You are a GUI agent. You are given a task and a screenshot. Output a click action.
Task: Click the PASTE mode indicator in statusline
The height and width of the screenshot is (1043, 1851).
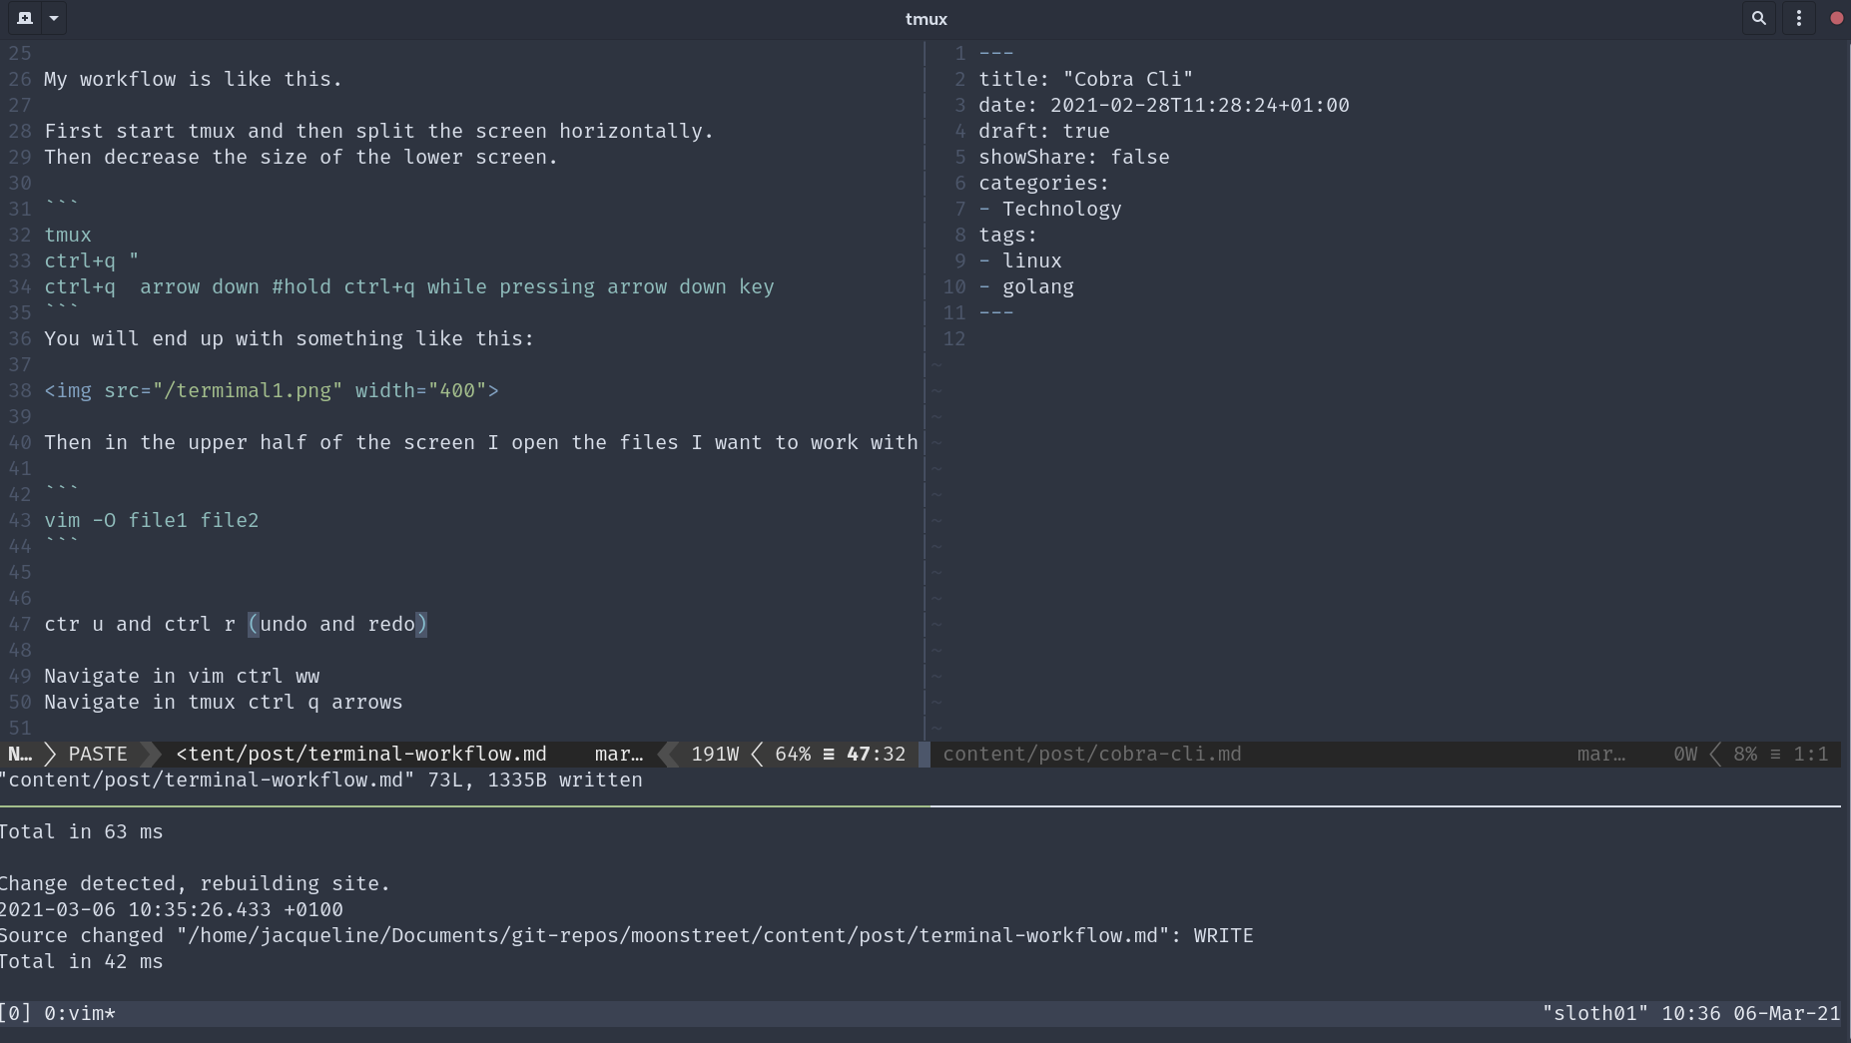[x=98, y=754]
